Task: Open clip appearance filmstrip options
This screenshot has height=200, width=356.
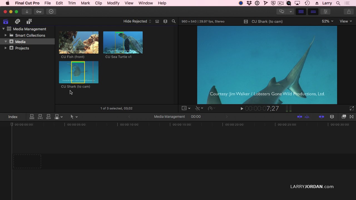Action: click(165, 21)
